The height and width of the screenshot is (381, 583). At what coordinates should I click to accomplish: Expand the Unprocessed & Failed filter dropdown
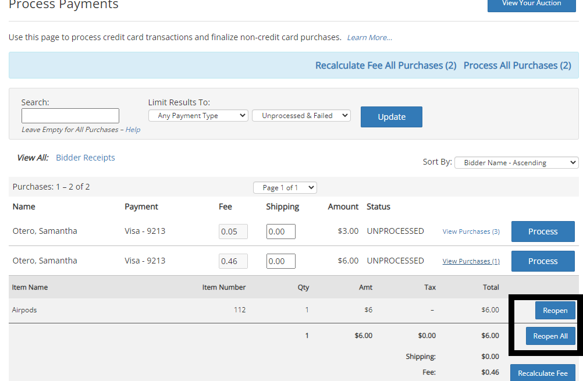click(301, 116)
